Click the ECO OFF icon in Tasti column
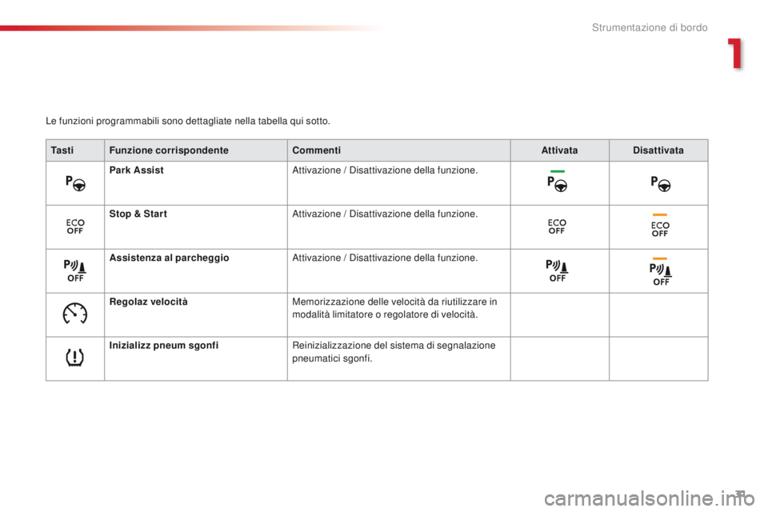 (x=75, y=227)
